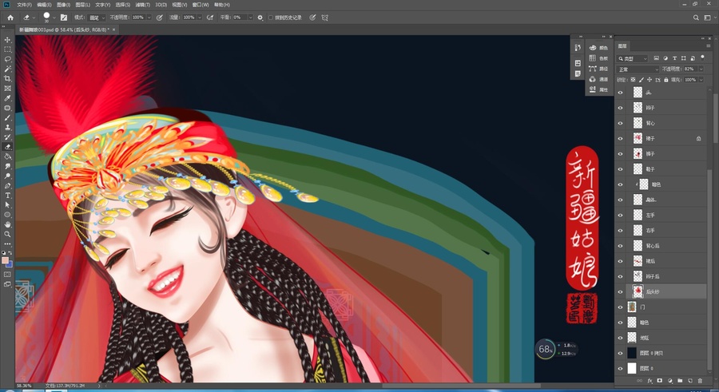The height and width of the screenshot is (392, 719).
Task: Open the layer blend mode 正常 dropdown
Action: coord(638,69)
